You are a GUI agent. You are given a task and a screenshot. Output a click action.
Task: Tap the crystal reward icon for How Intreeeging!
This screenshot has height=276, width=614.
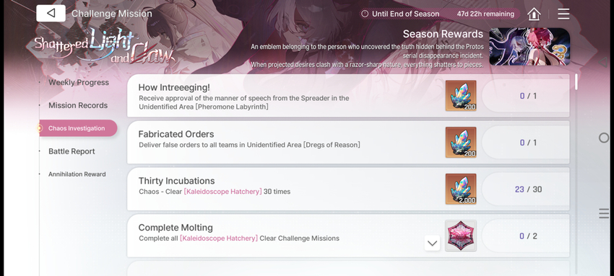click(x=461, y=96)
